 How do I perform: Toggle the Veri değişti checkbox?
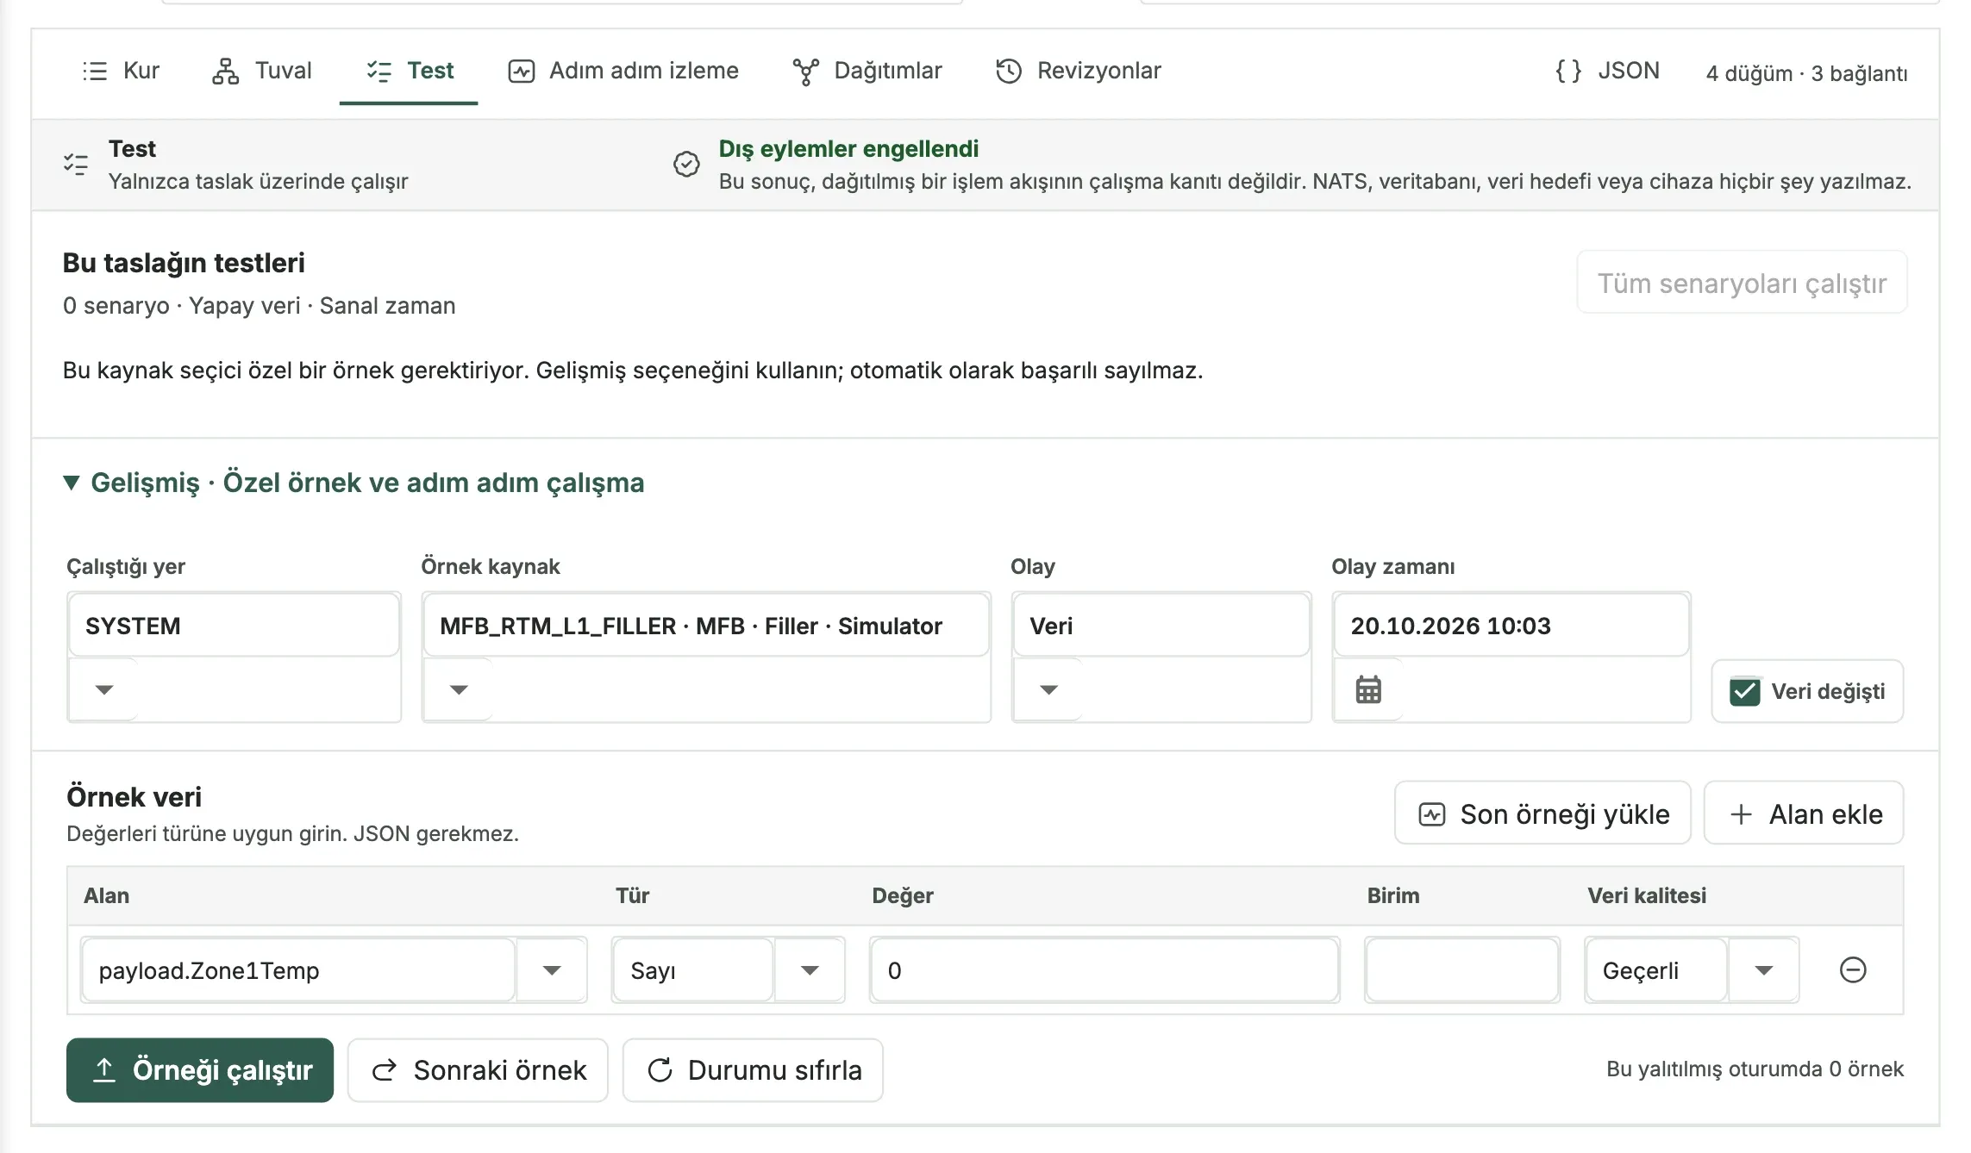[x=1745, y=691]
